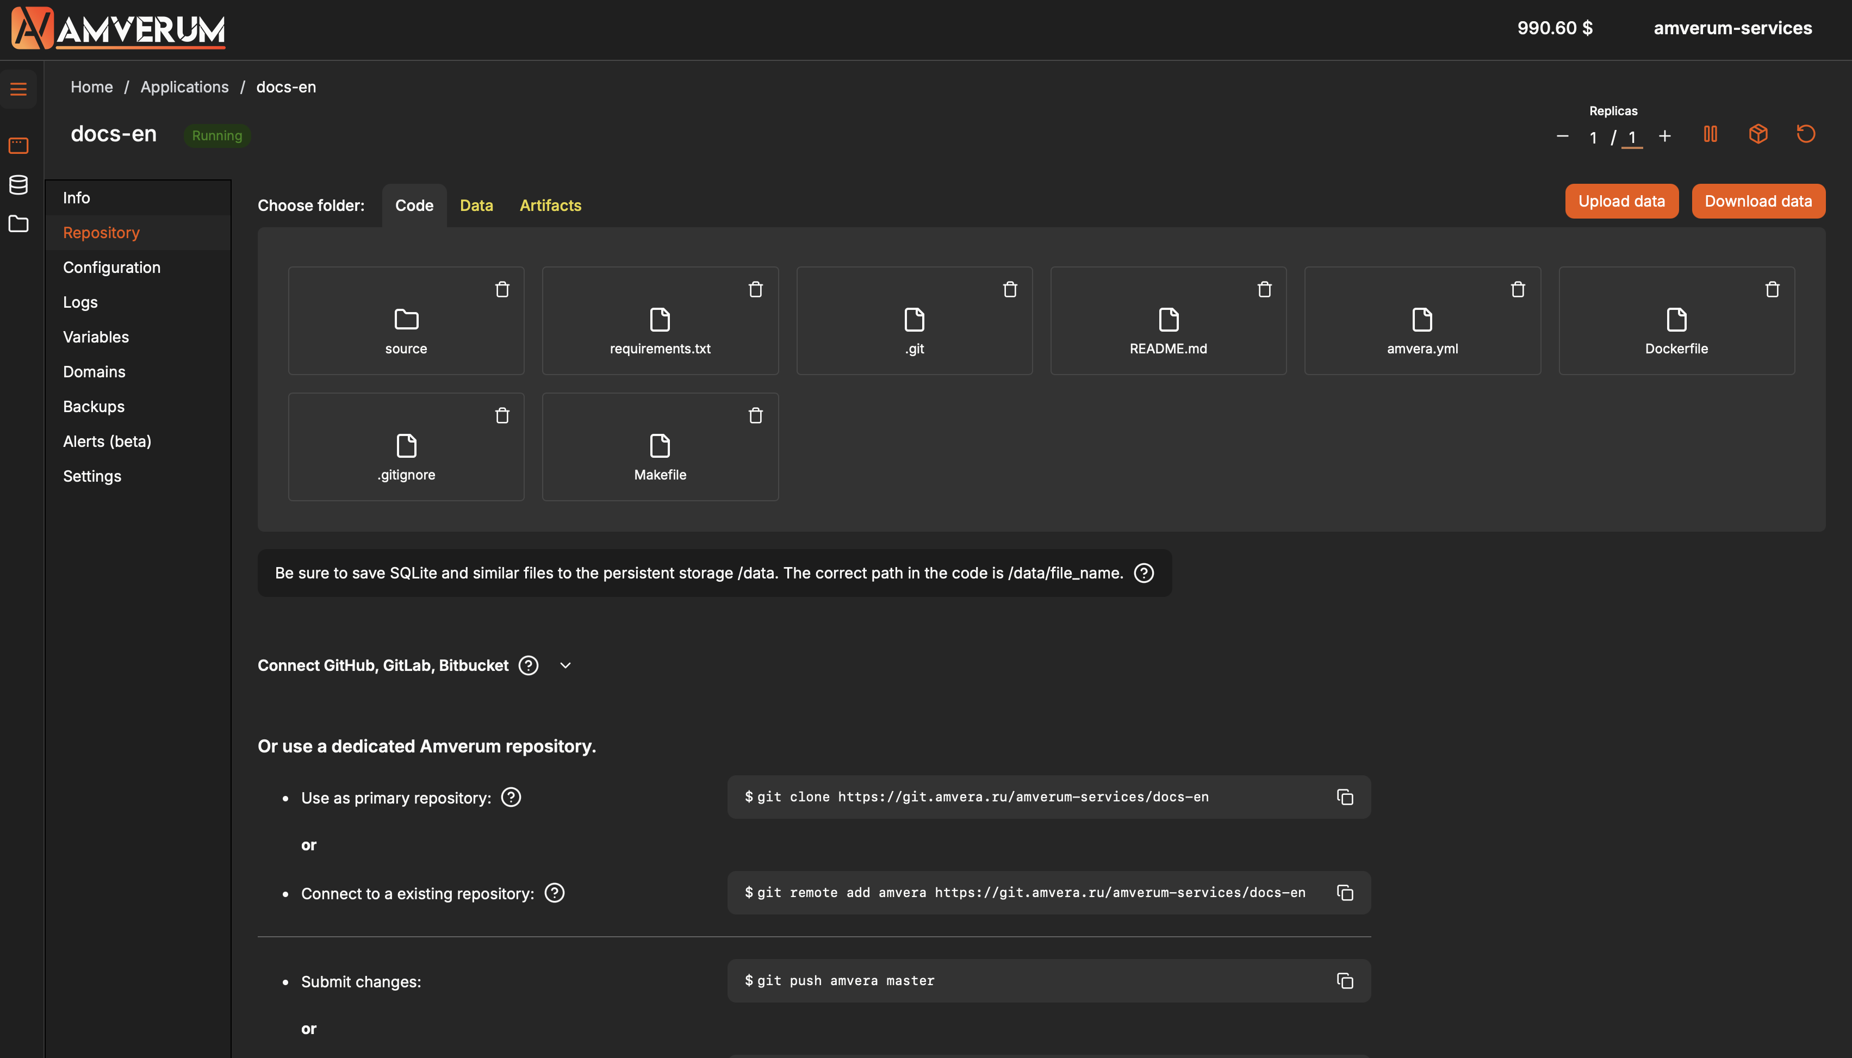Toggle the hamburger sidebar menu
This screenshot has width=1852, height=1058.
pos(18,89)
